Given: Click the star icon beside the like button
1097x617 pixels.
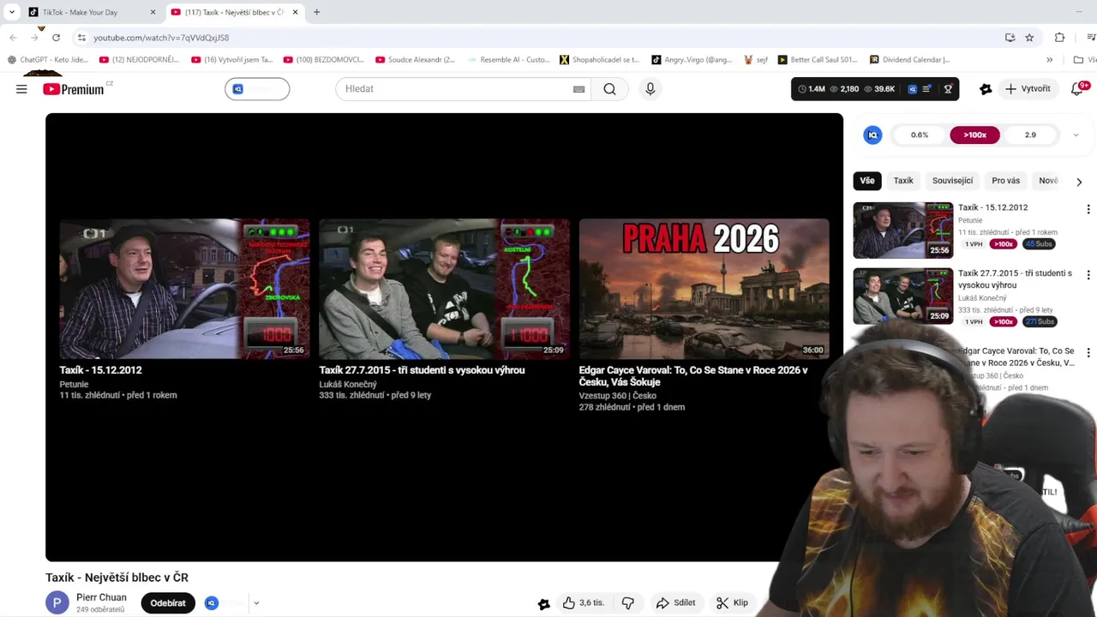Looking at the screenshot, I should coord(543,603).
